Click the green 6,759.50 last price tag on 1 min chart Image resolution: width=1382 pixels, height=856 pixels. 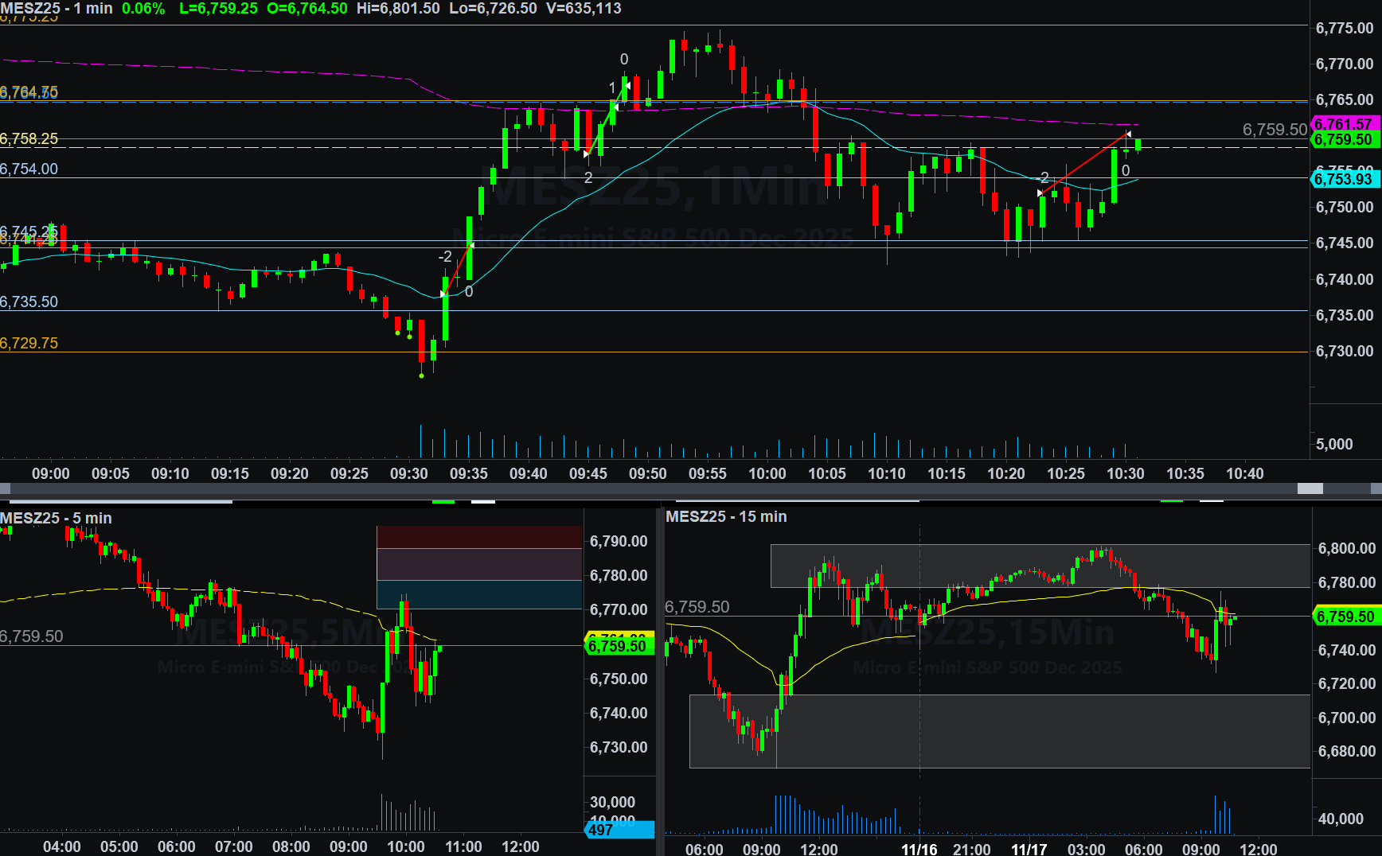pyautogui.click(x=1343, y=140)
